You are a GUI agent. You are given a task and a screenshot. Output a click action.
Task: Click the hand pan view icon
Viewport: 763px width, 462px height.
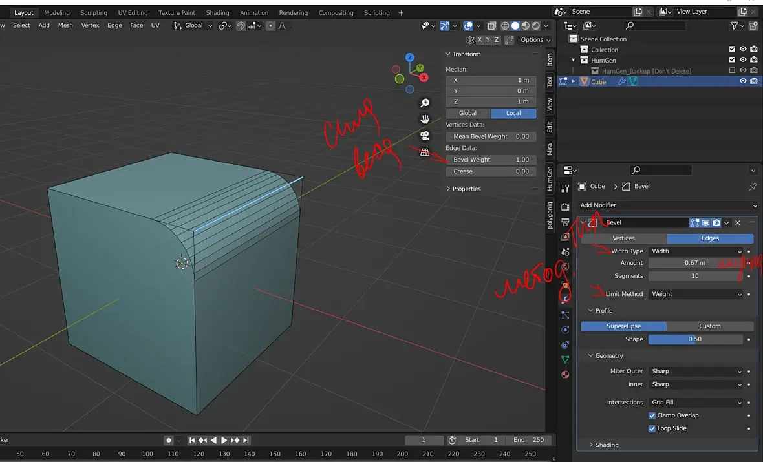click(425, 119)
